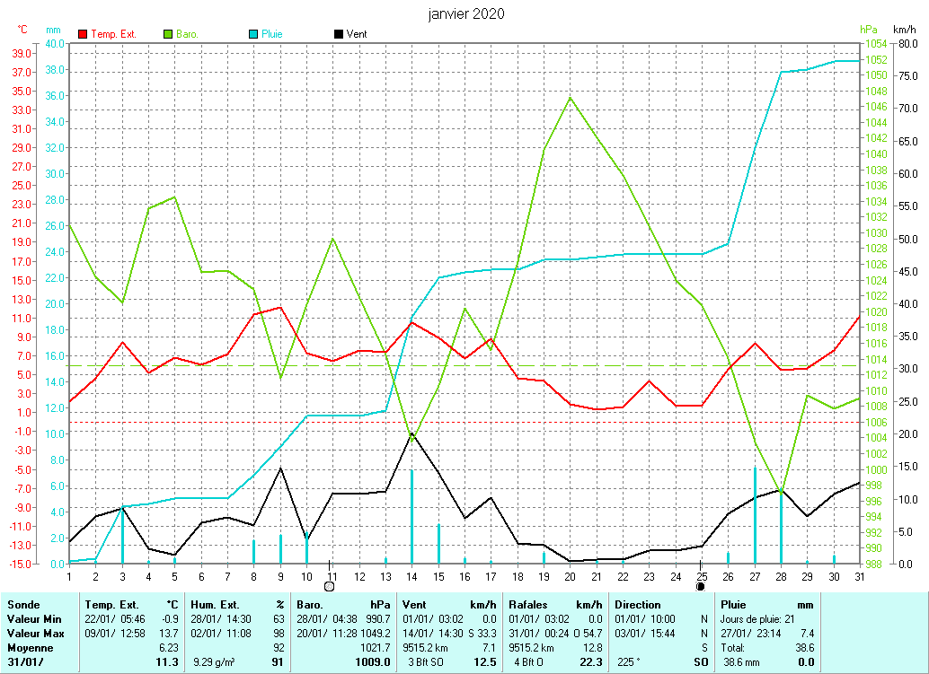Click the green Baro. legend swatch

[168, 34]
